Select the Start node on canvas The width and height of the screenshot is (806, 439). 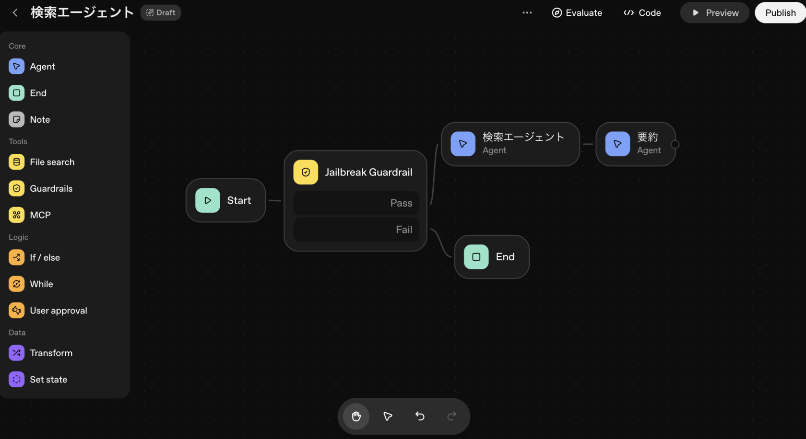tap(225, 200)
